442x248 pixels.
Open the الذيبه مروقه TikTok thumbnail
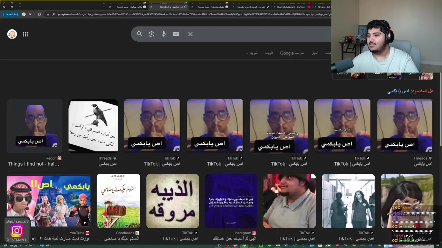(173, 201)
